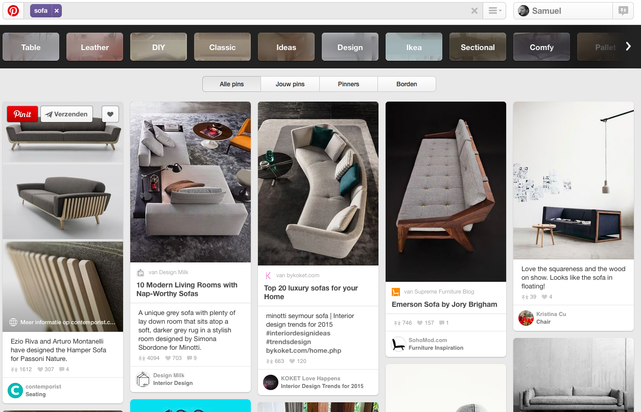Open the curved seymour sofa image
This screenshot has width=641, height=412.
tap(318, 183)
